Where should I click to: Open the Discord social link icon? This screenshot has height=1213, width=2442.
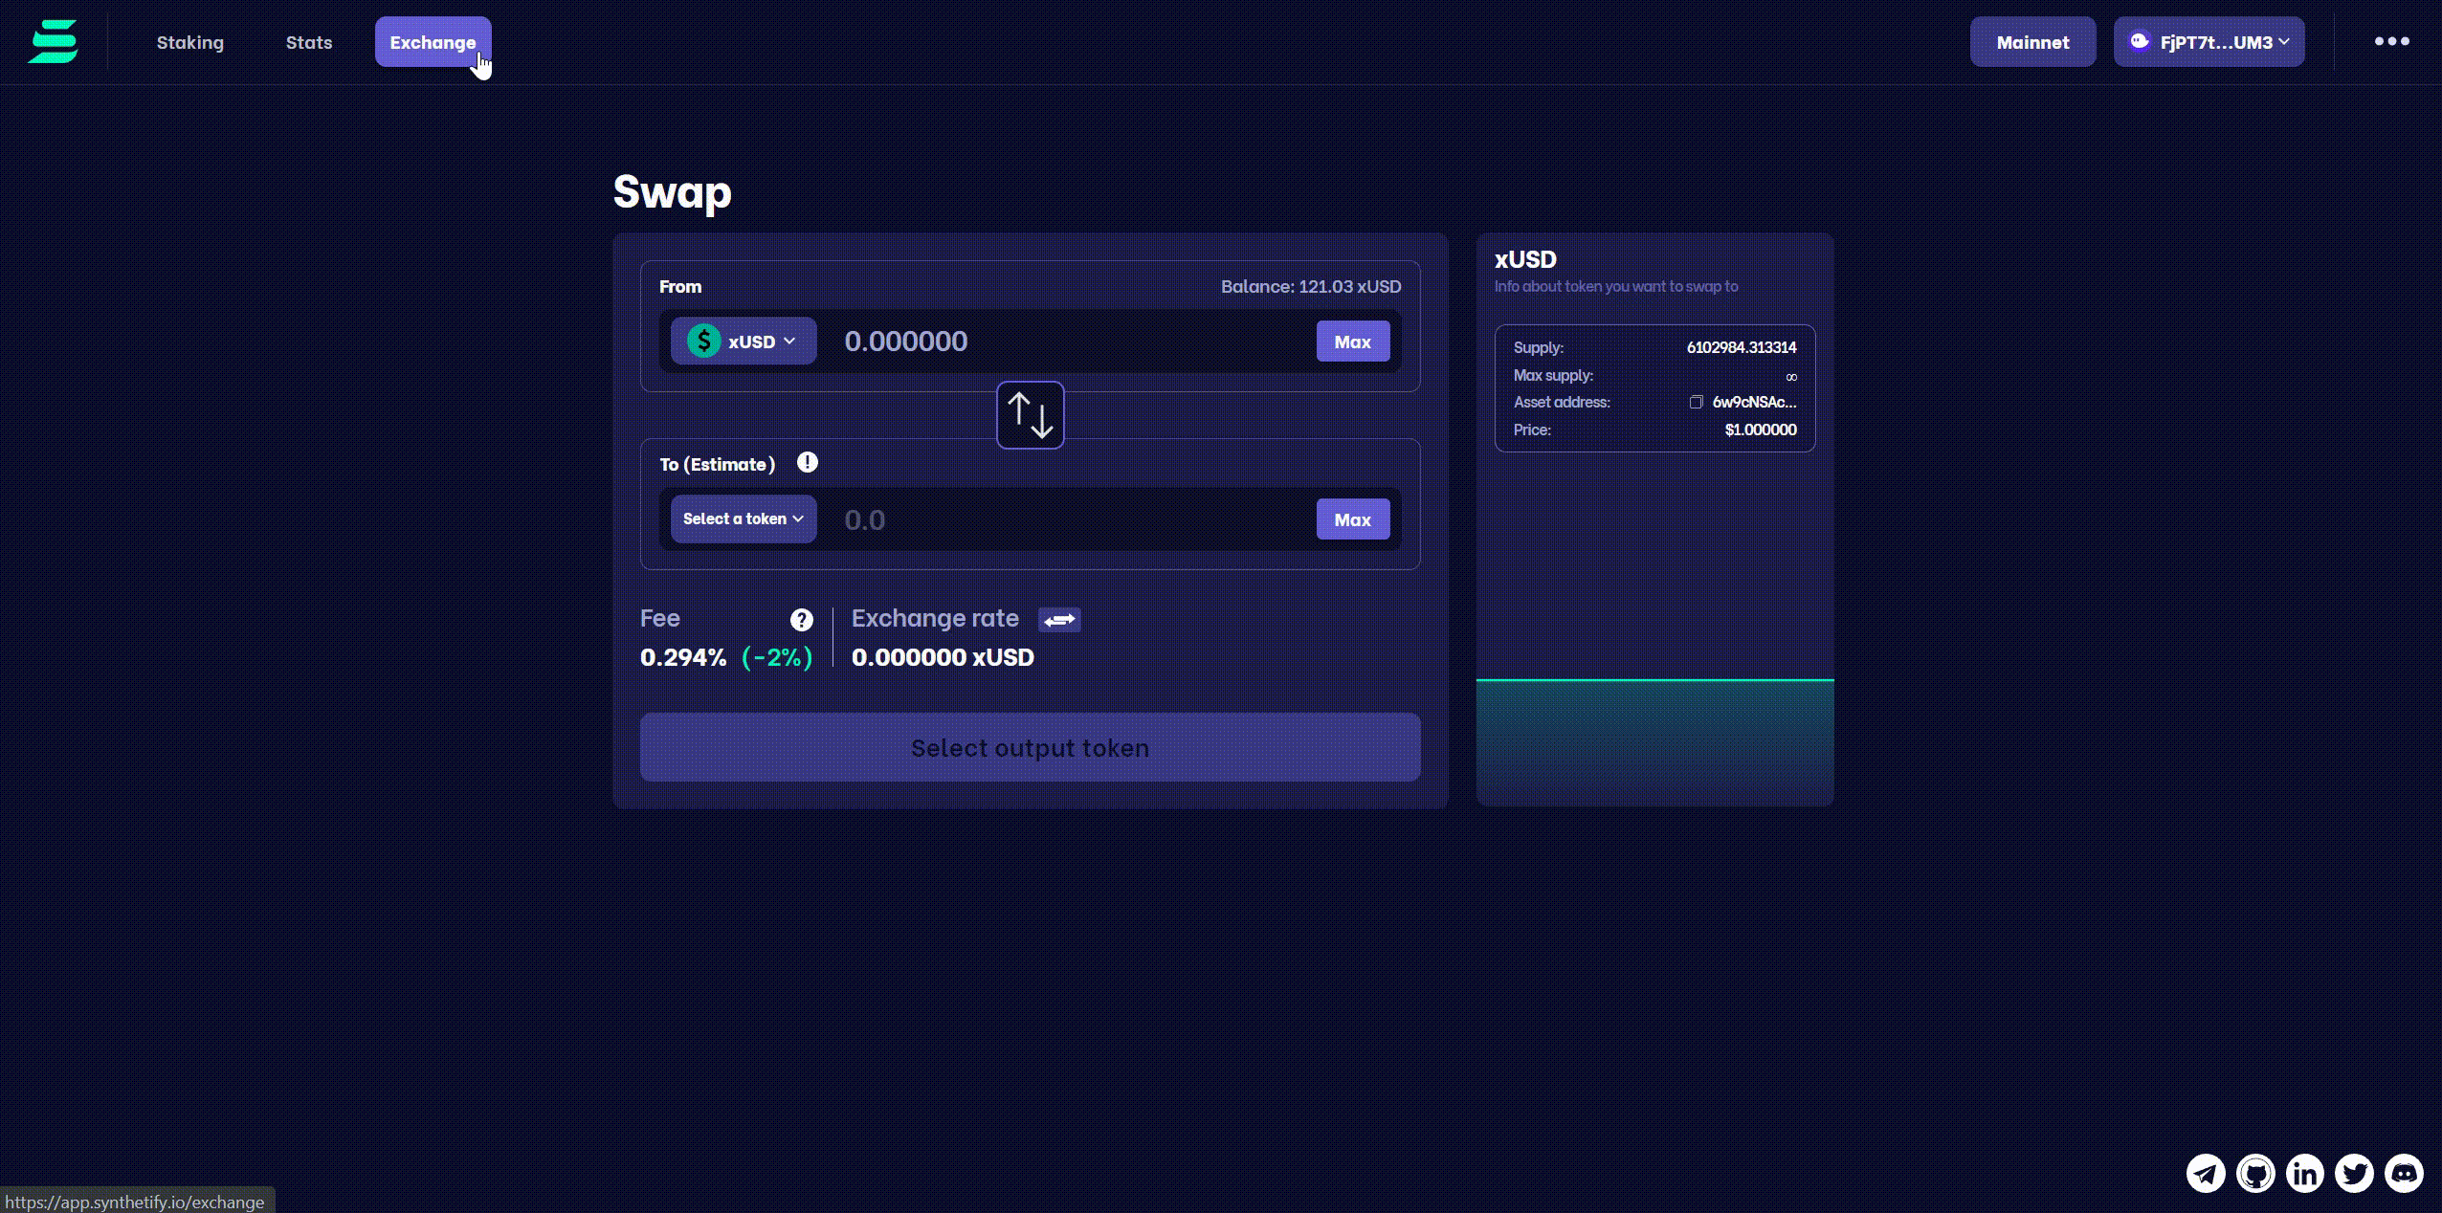coord(2404,1173)
